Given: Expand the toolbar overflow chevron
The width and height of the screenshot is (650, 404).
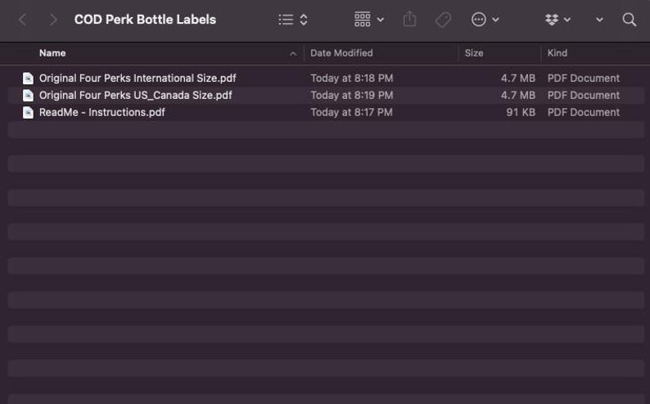Looking at the screenshot, I should point(599,20).
